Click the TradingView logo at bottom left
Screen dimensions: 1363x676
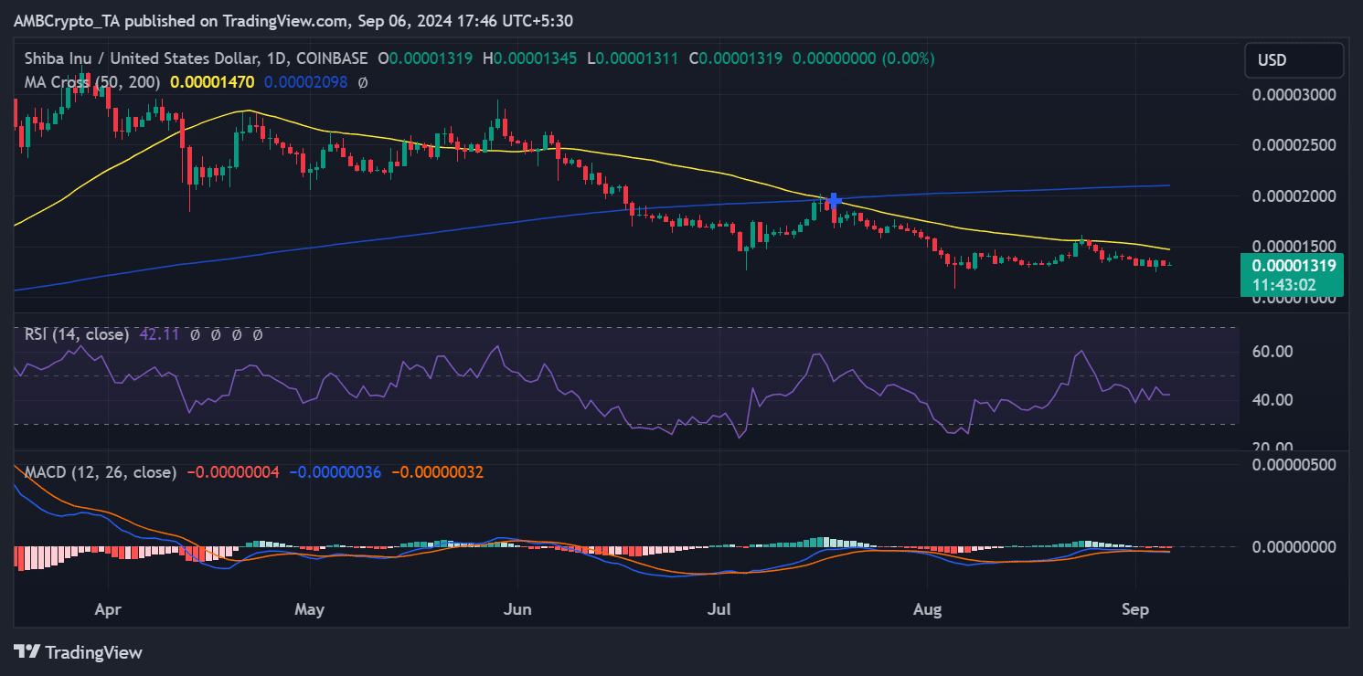78,652
